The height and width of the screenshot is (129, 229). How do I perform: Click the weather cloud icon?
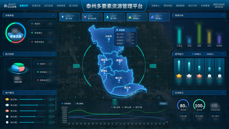pos(5,6)
